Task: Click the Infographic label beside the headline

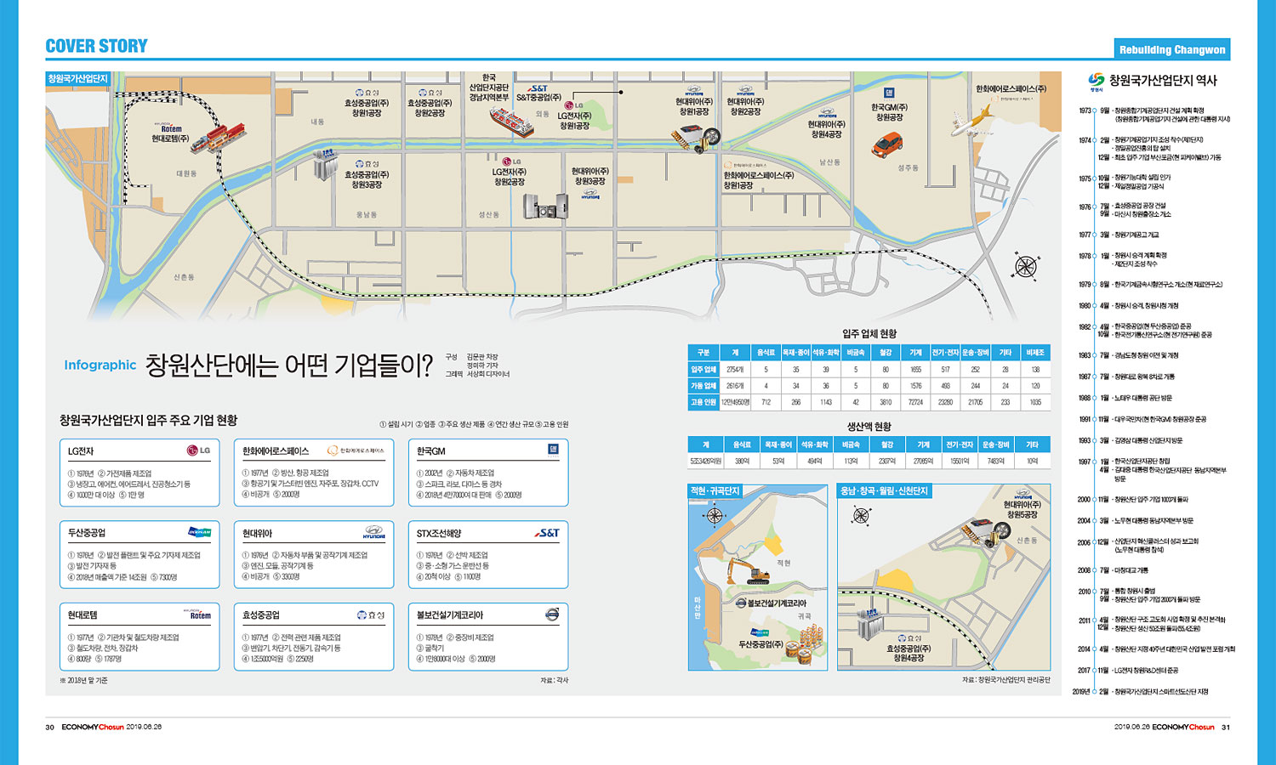Action: 100,365
